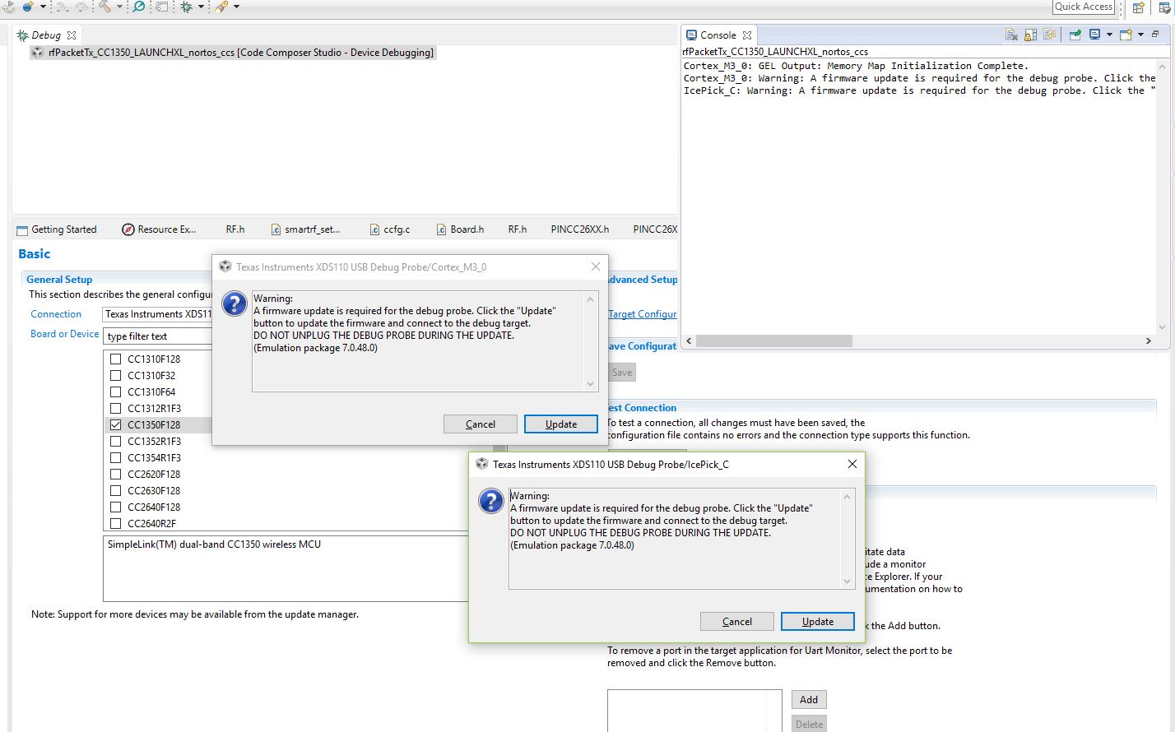This screenshot has height=732, width=1175.
Task: Check the CC2640F128 device checkbox
Action: point(115,507)
